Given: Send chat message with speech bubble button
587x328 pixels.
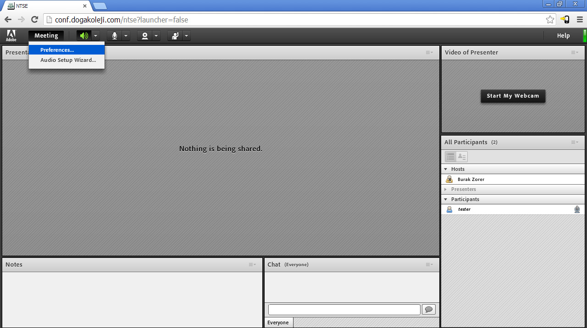Looking at the screenshot, I should [x=428, y=310].
